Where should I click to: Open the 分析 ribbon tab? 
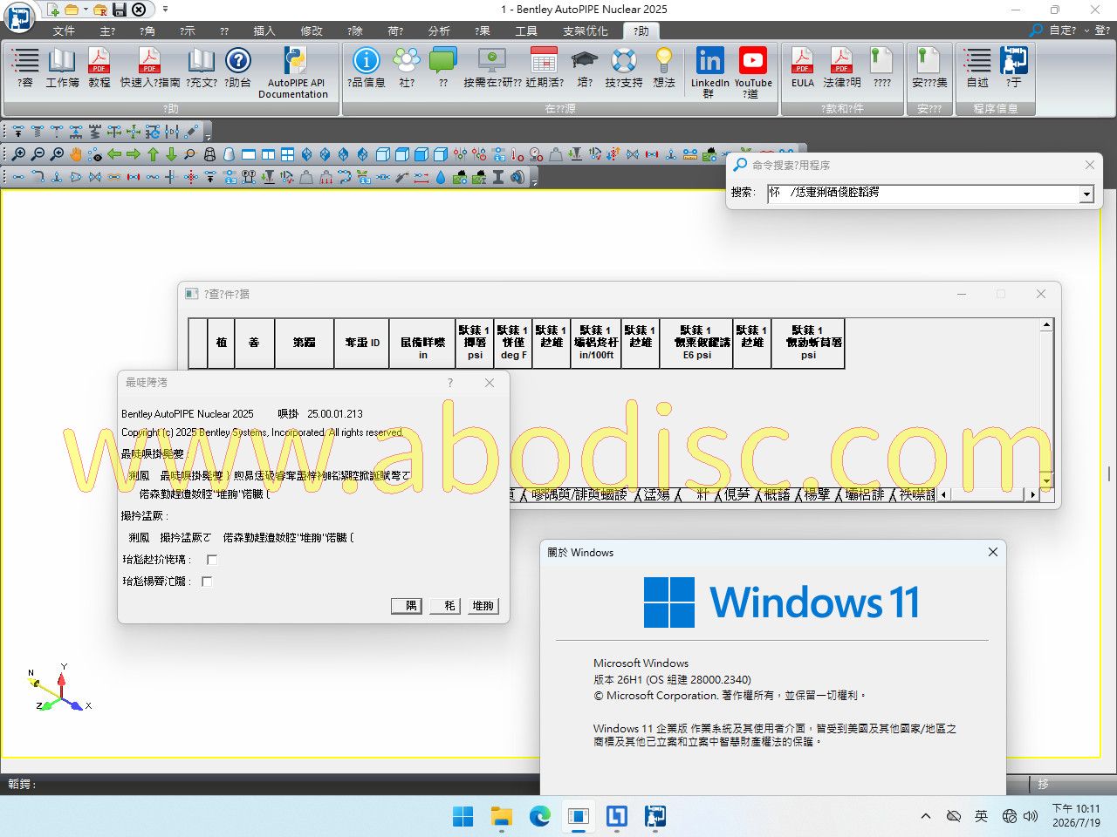(x=439, y=31)
